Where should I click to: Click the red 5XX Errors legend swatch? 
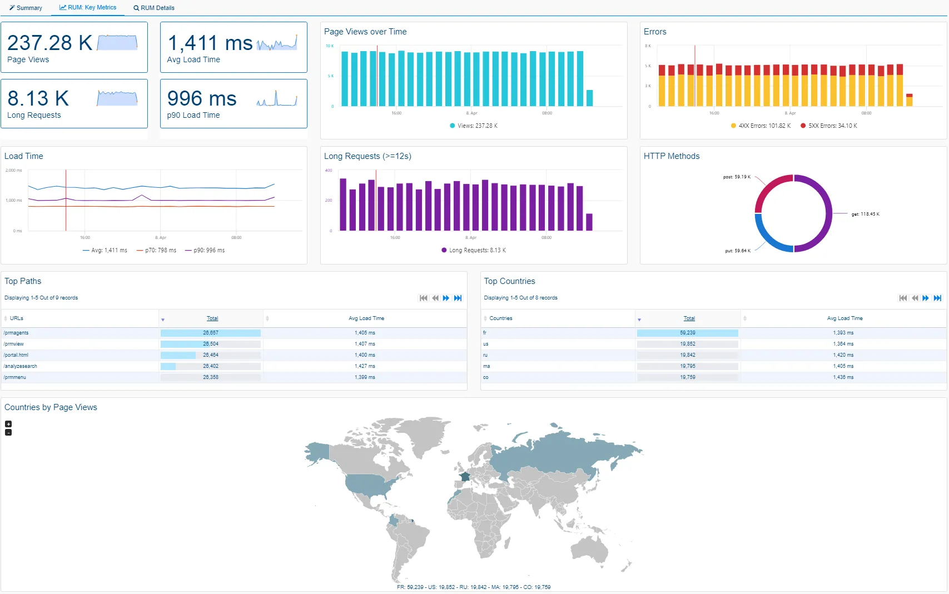tap(803, 126)
